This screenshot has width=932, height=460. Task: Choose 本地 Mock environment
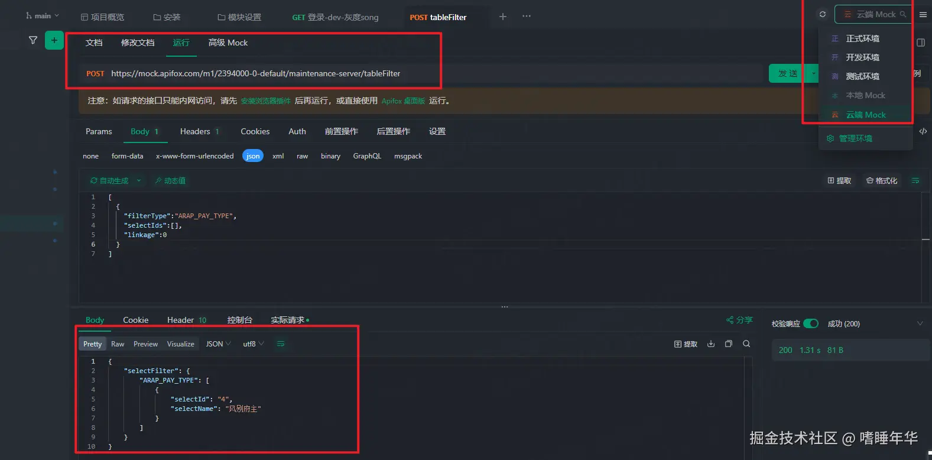(865, 95)
